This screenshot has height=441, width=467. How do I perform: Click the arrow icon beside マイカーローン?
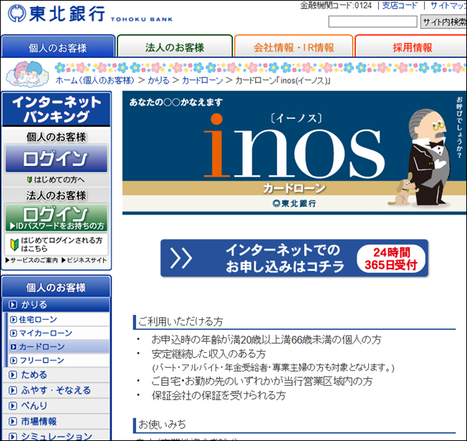(x=14, y=333)
